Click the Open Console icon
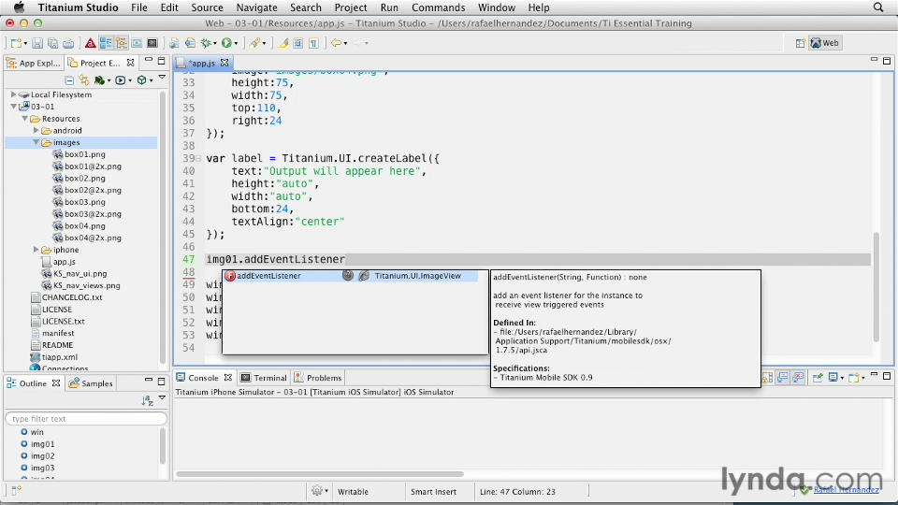Image resolution: width=898 pixels, height=505 pixels. pos(854,377)
